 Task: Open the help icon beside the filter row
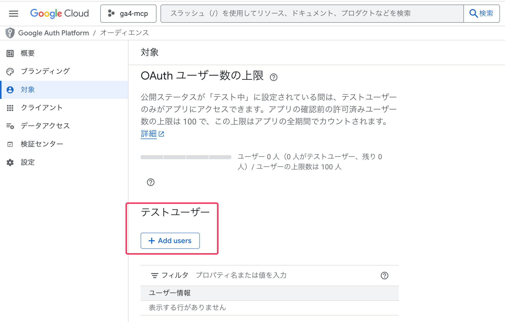click(384, 275)
